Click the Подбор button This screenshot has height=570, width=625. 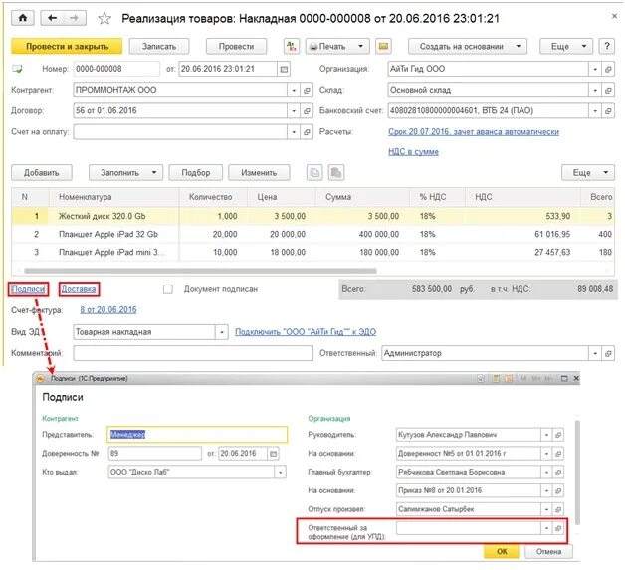point(195,173)
